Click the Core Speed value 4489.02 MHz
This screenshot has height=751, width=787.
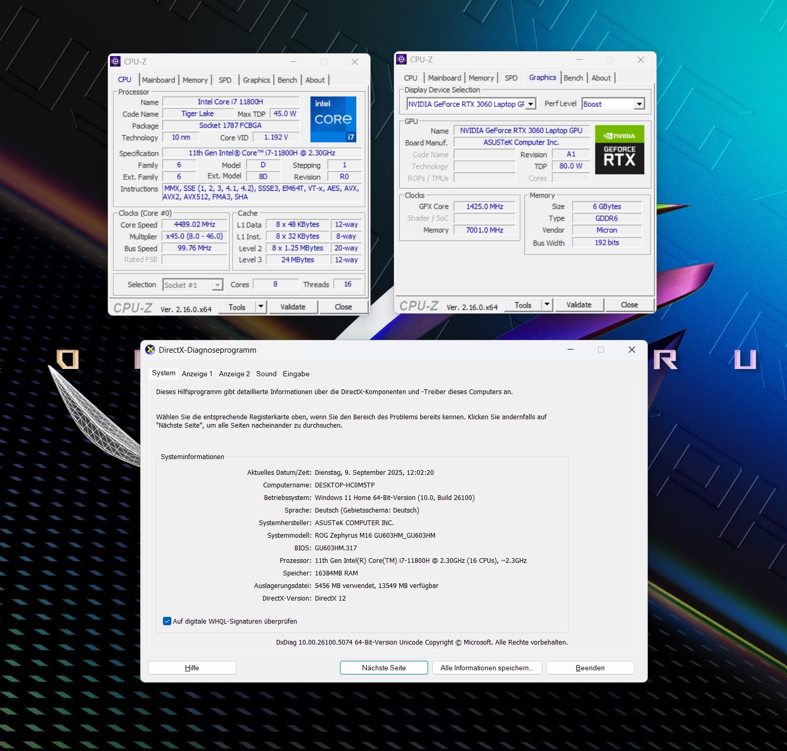(x=194, y=224)
